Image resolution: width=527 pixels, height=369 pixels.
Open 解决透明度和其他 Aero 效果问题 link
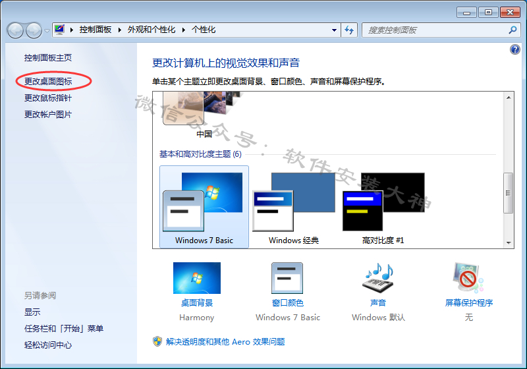click(x=225, y=342)
